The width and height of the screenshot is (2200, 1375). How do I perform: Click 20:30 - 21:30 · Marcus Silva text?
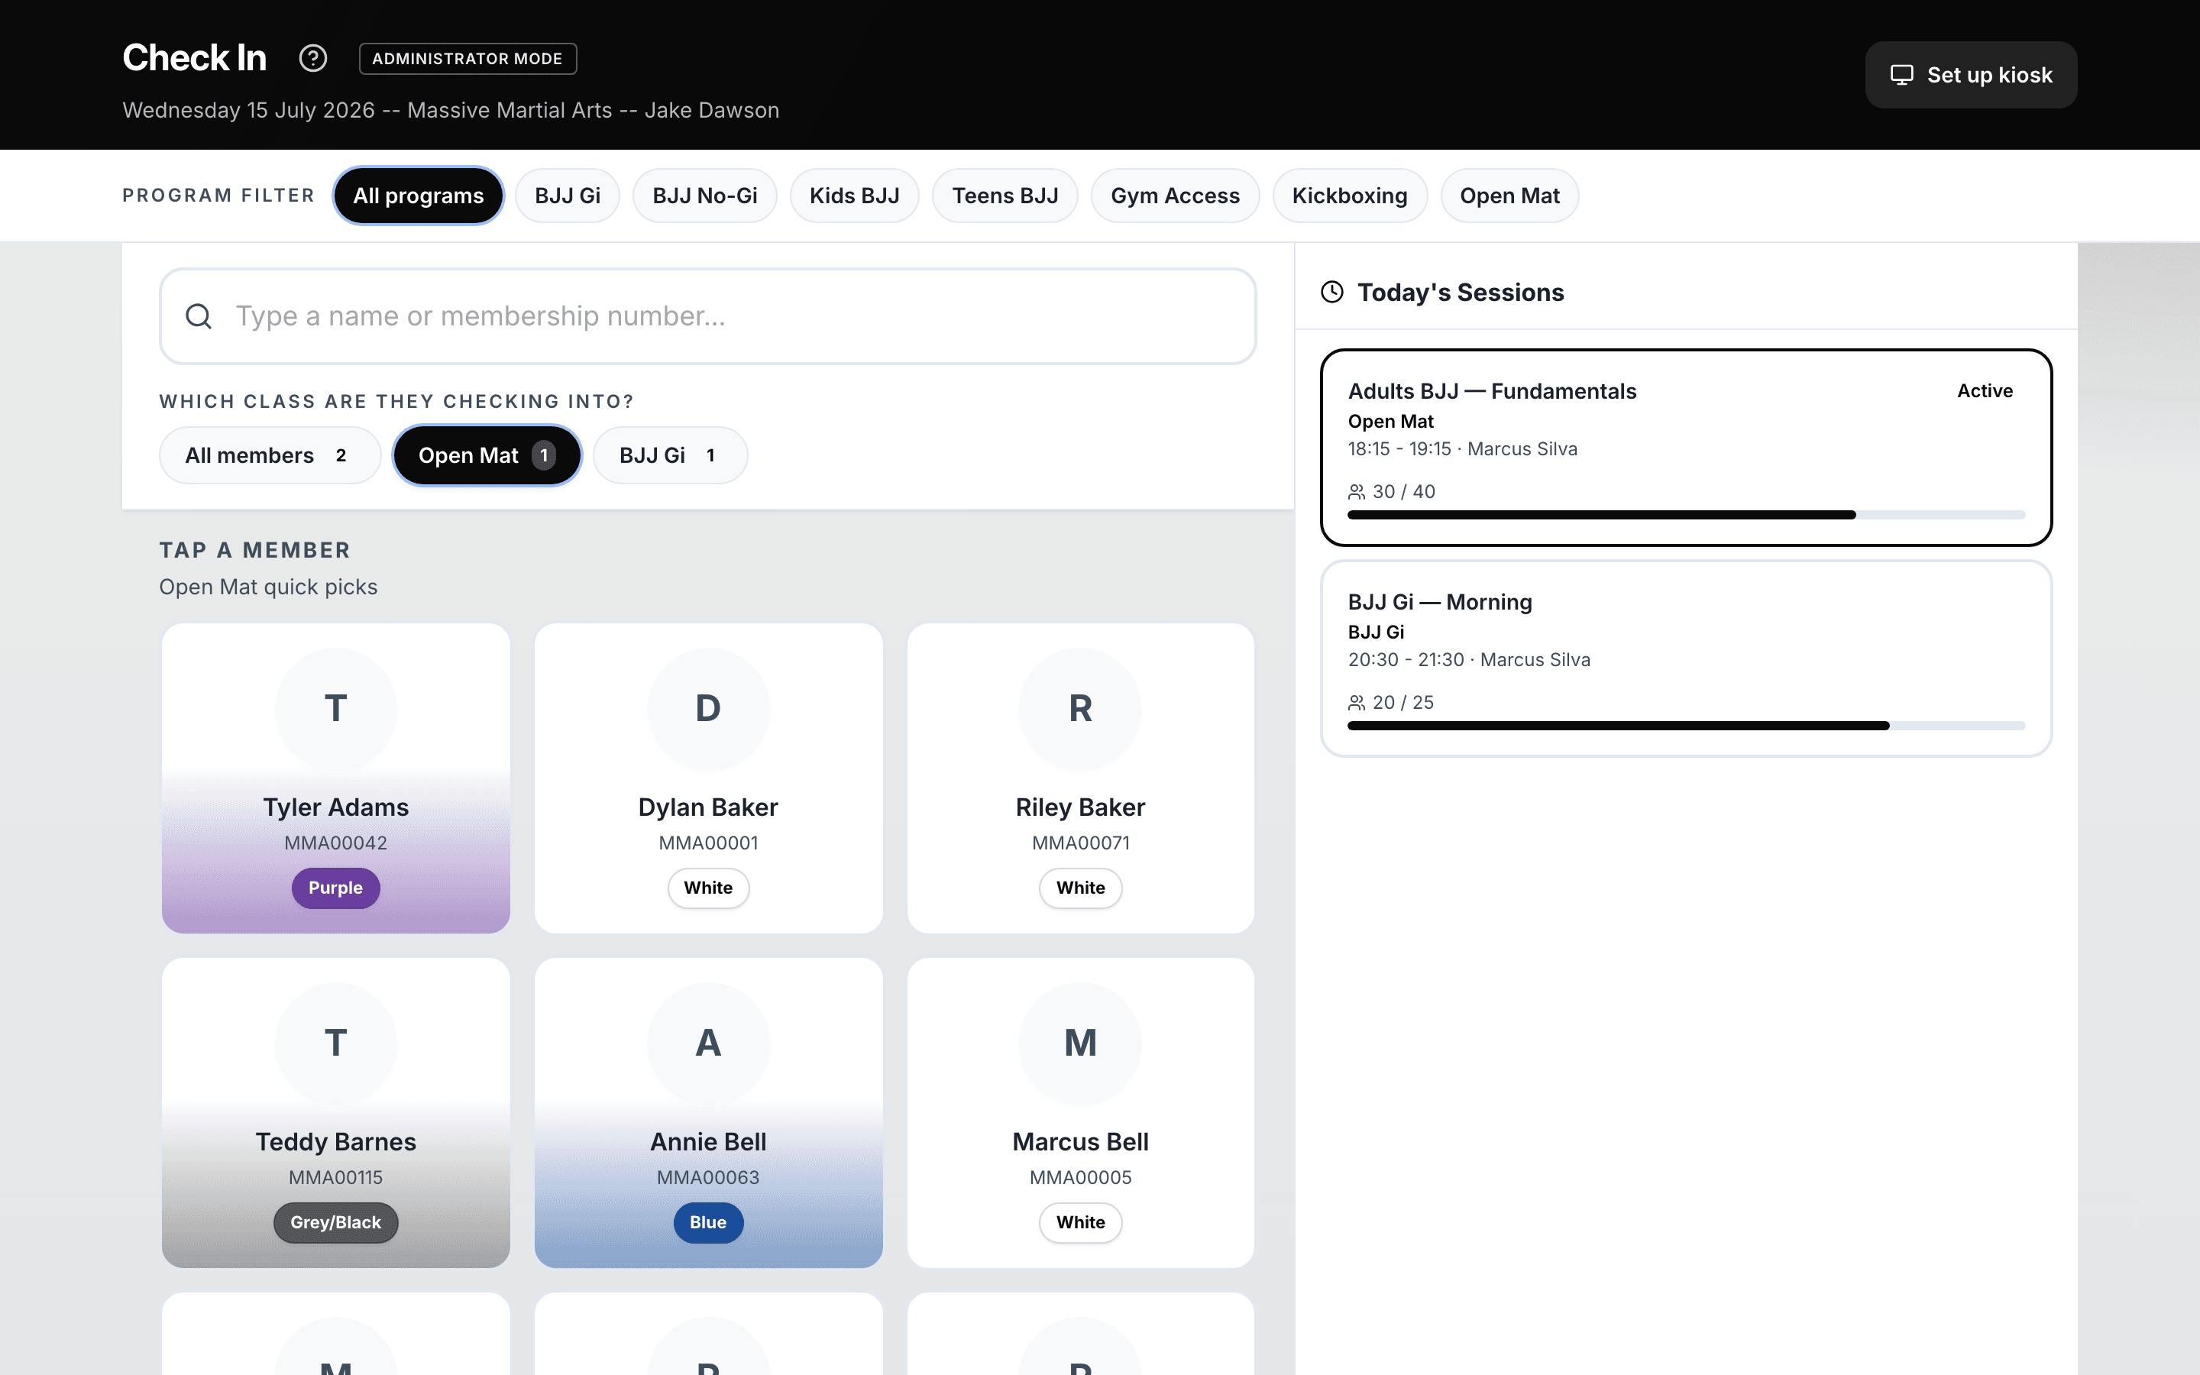[x=1468, y=660]
